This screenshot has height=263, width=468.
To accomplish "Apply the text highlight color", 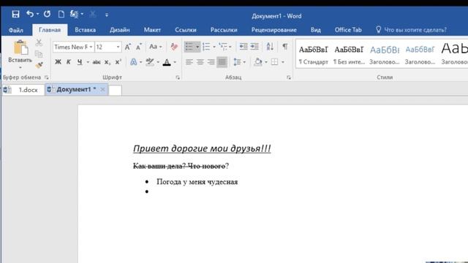I will [x=150, y=62].
